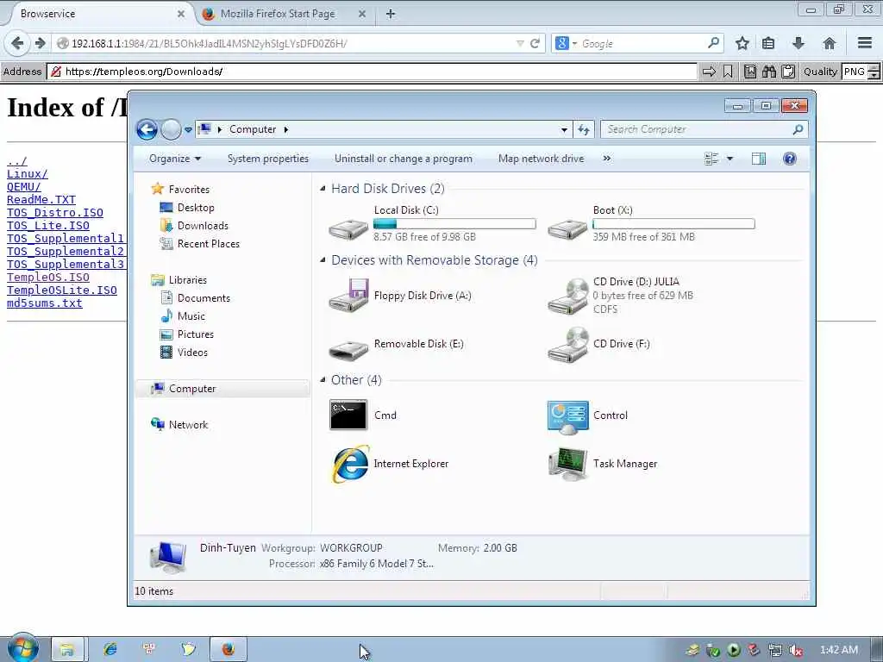The width and height of the screenshot is (883, 662).
Task: Click Map network drive
Action: pos(542,159)
